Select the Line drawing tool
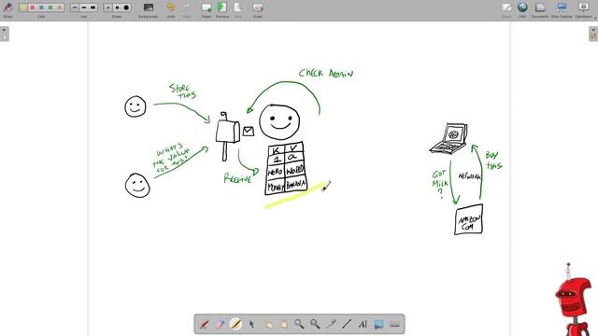Image resolution: width=598 pixels, height=336 pixels. pos(347,324)
